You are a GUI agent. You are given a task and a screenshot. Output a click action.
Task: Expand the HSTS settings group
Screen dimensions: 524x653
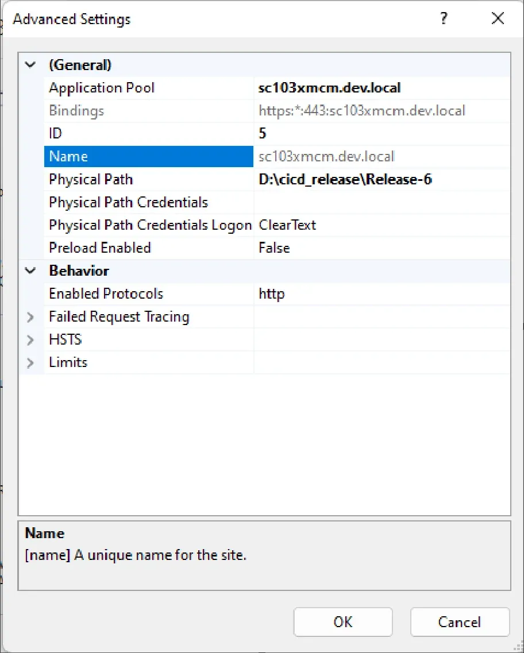(x=30, y=340)
